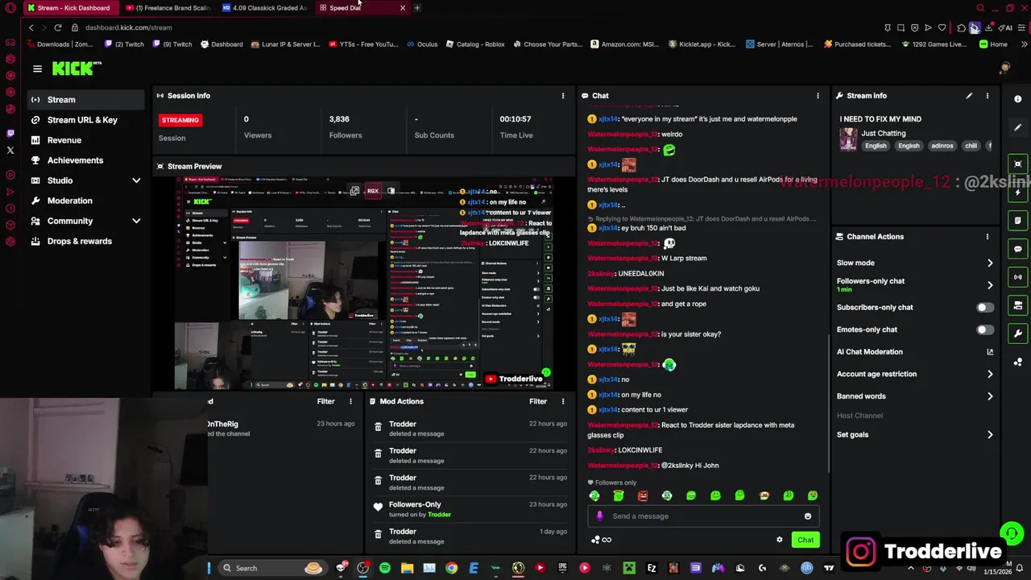Switch to Freelance Brand Scaling tab
Screen dimensions: 1031x580
pyautogui.click(x=167, y=8)
